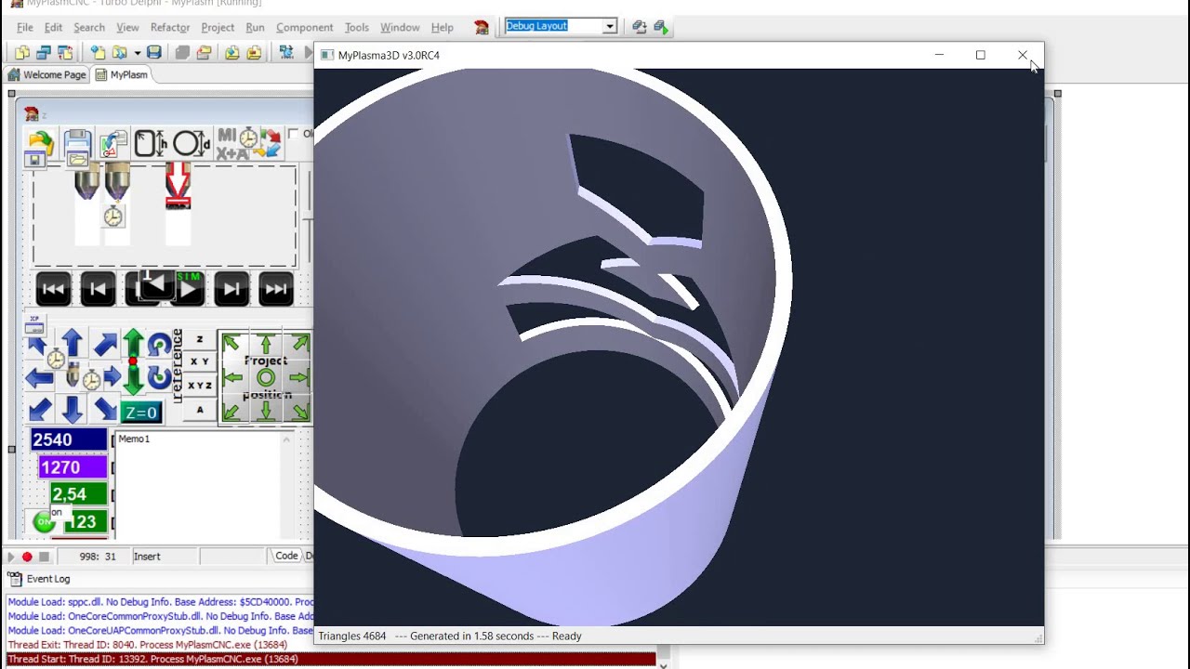This screenshot has height=669, width=1190.
Task: Click the reference Z button
Action: tap(199, 340)
